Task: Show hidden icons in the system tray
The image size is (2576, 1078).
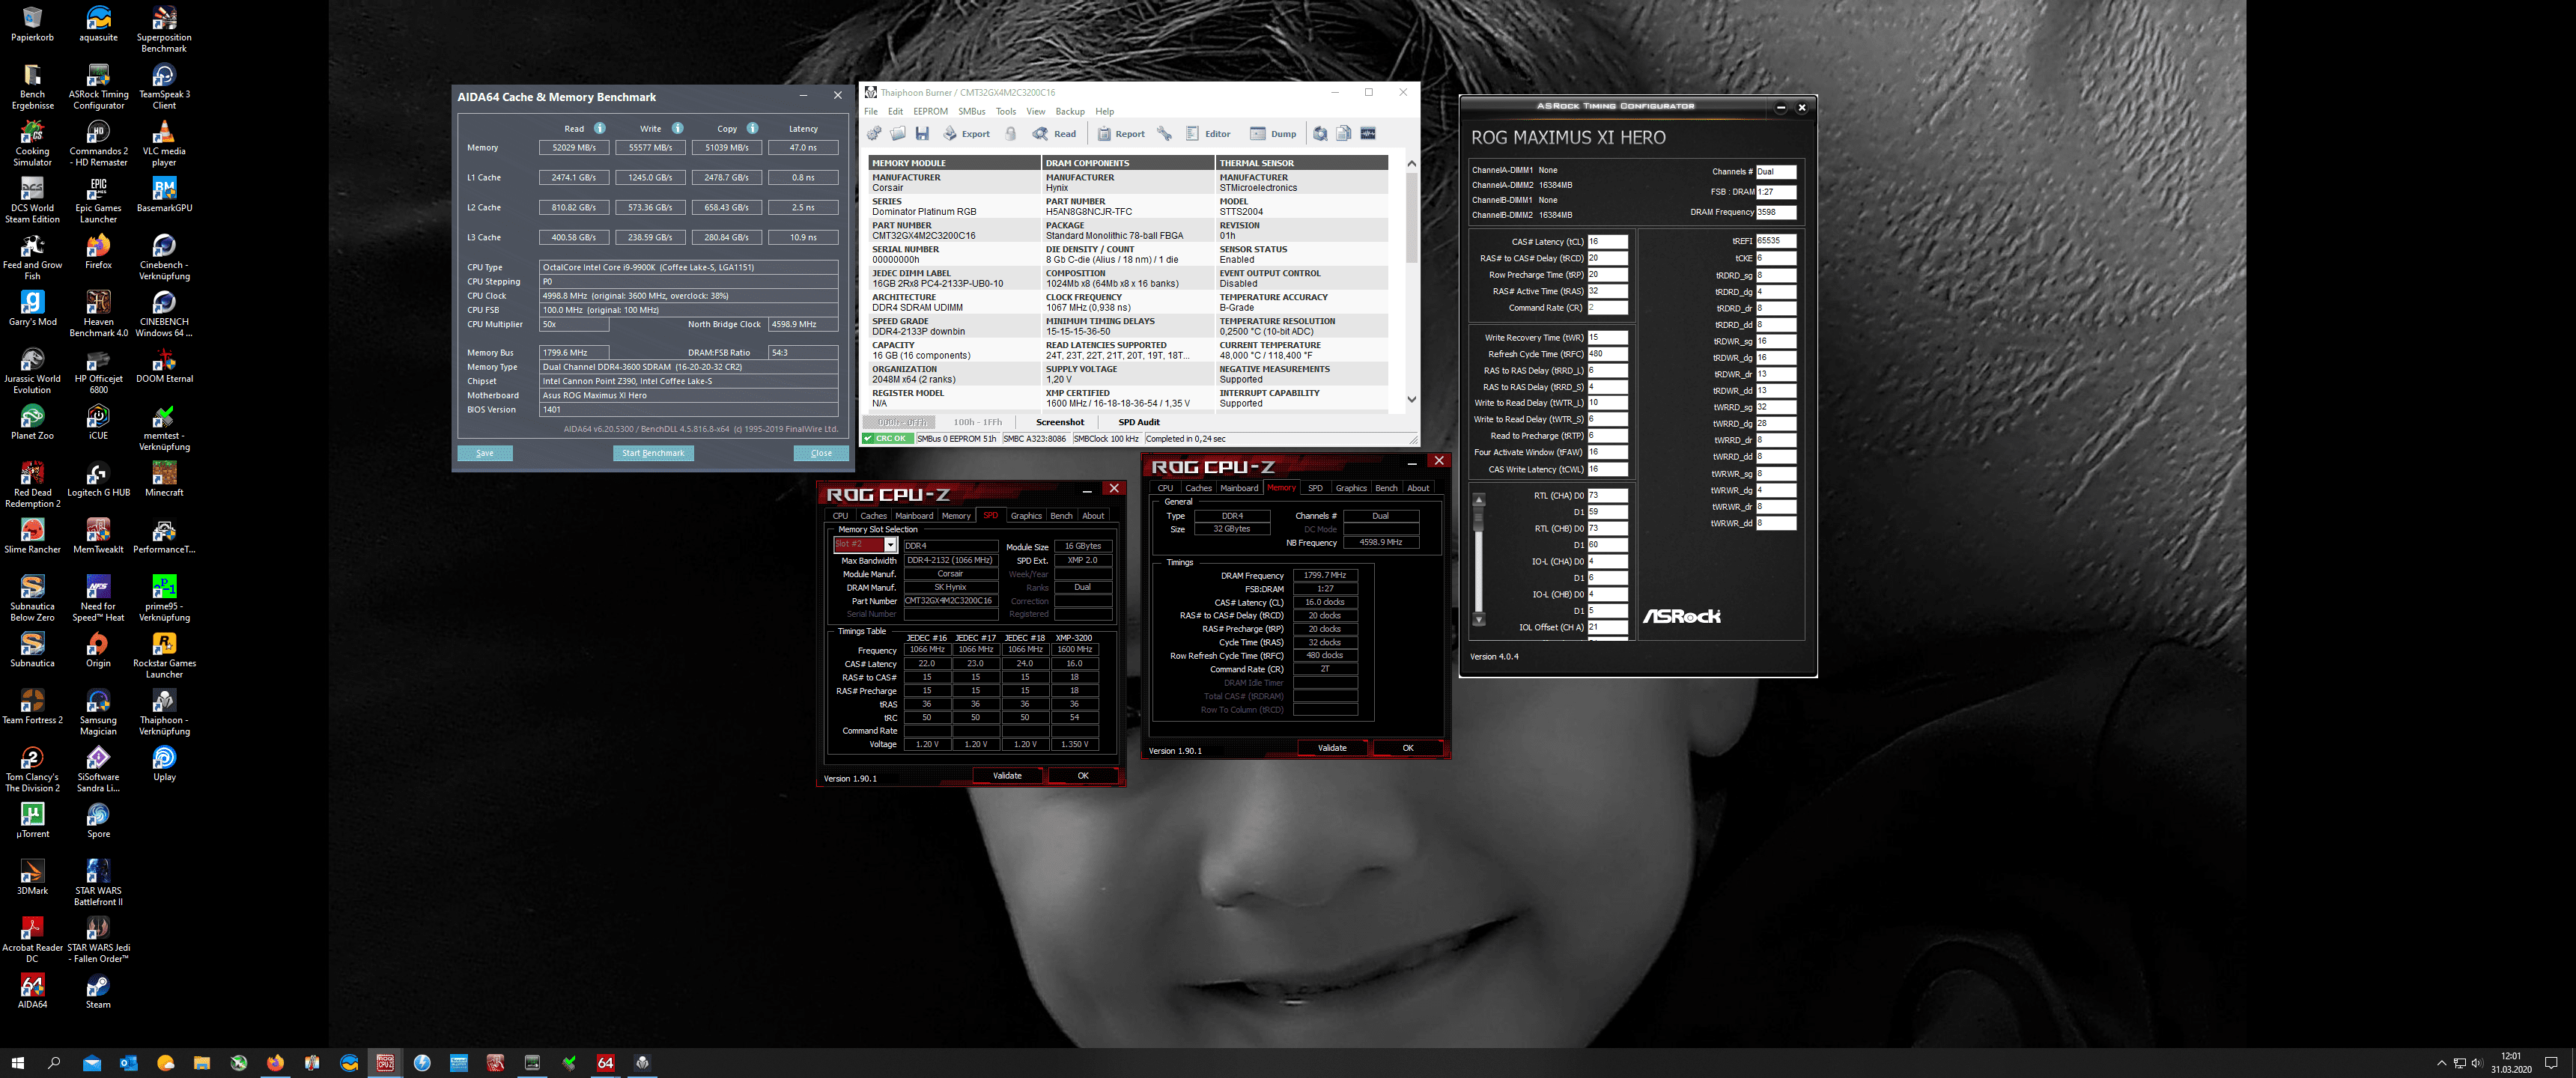Action: [2442, 1063]
